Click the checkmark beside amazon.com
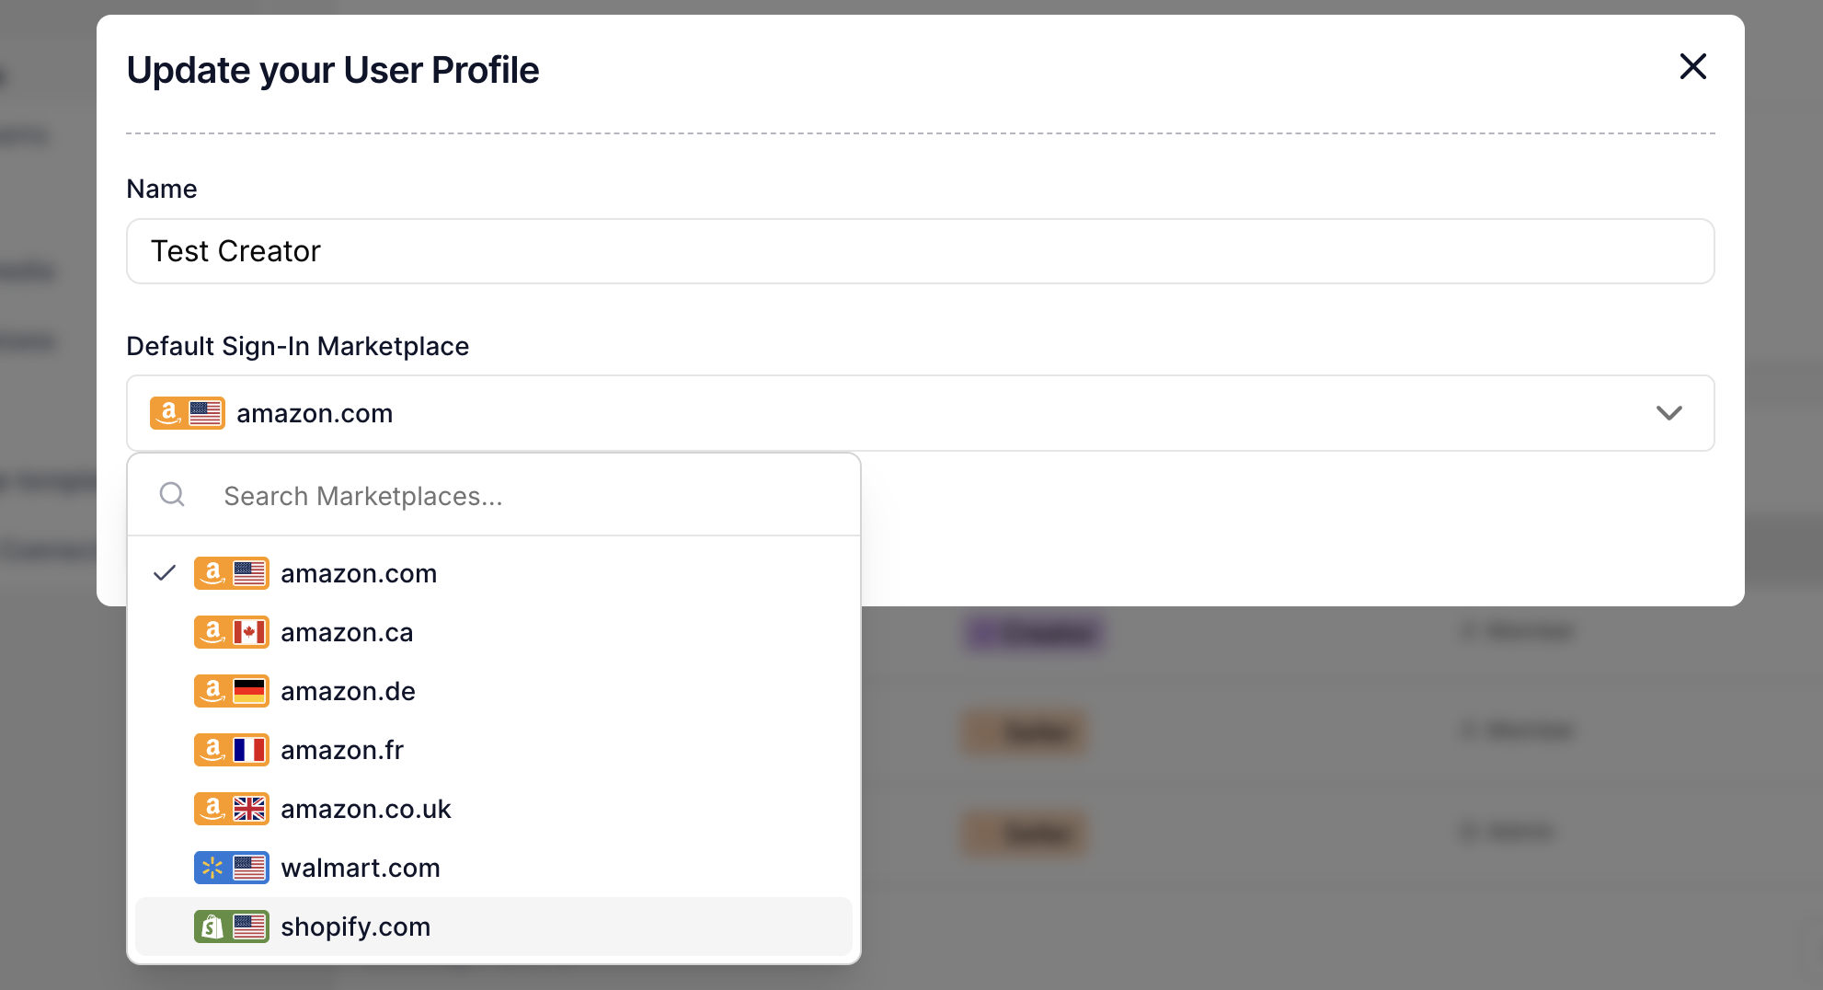Screen dimensions: 1823x990 point(165,573)
